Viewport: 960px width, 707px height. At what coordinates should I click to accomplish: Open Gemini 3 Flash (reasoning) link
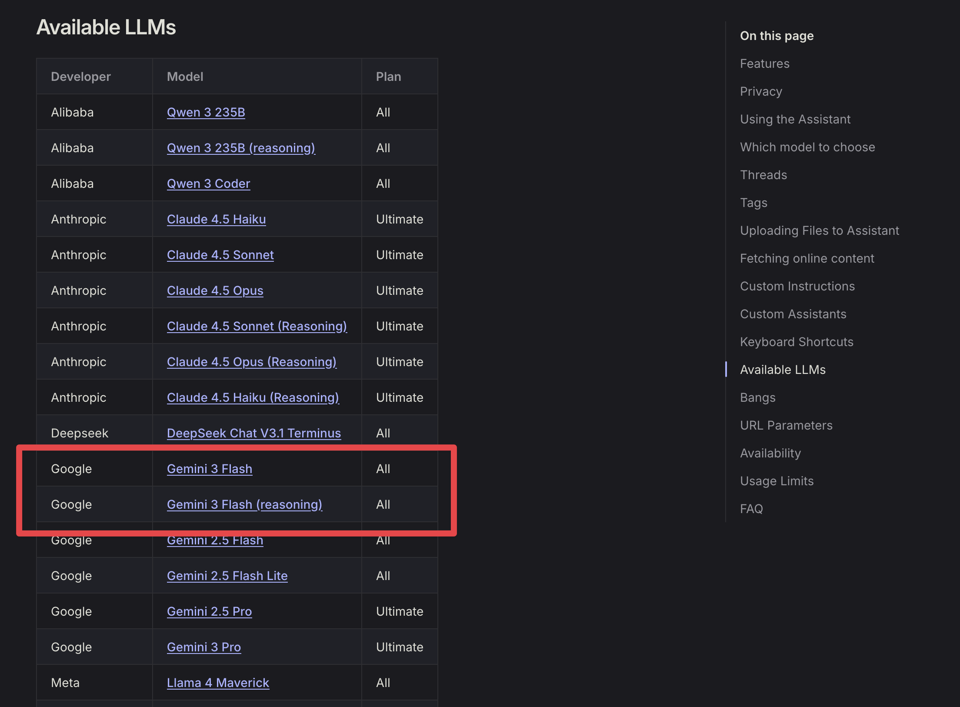click(x=244, y=504)
